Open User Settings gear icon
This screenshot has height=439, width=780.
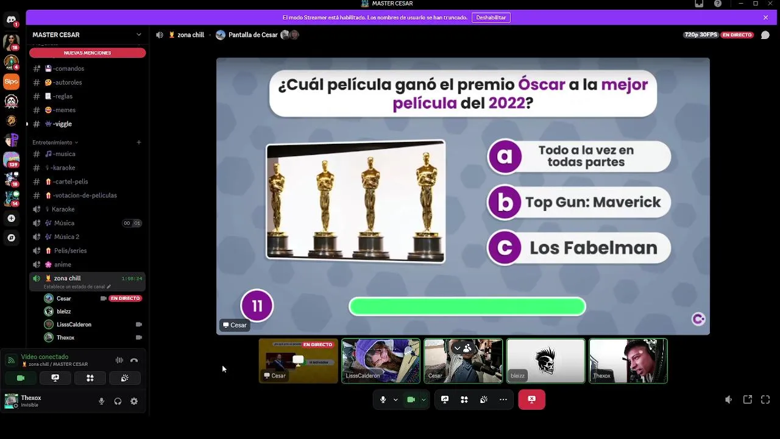[134, 401]
